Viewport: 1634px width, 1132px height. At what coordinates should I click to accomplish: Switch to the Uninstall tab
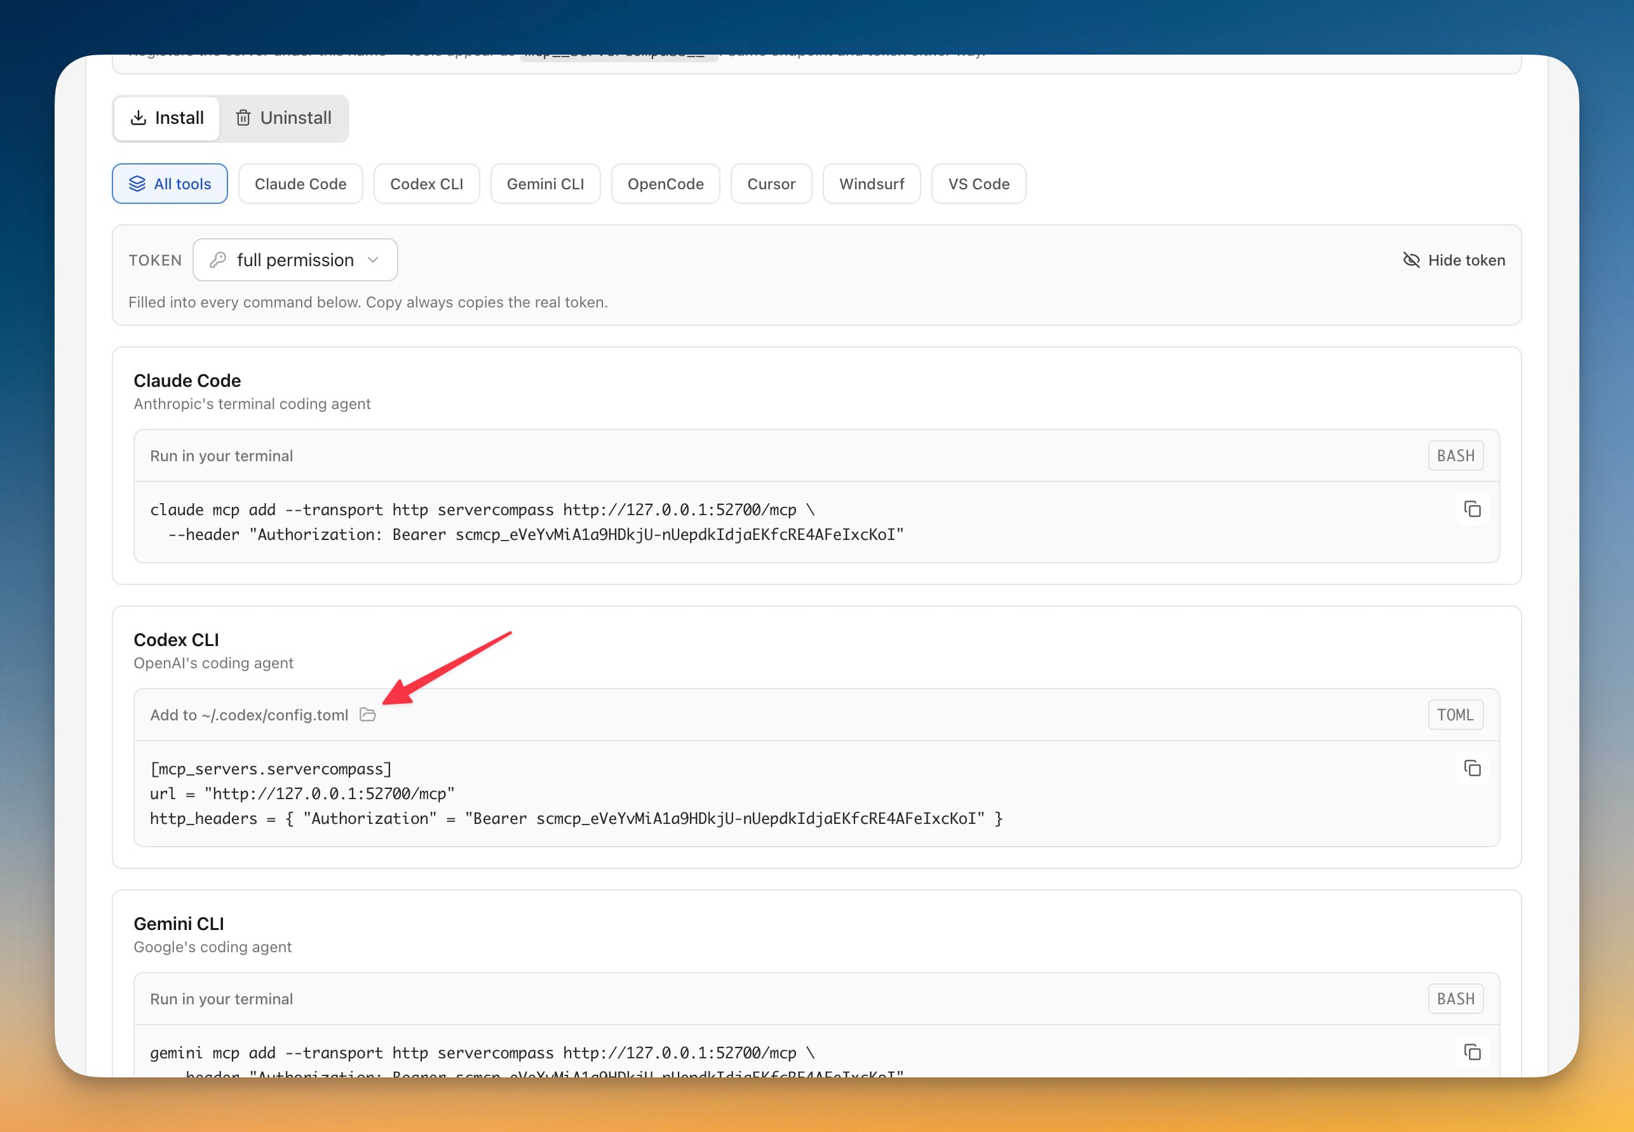click(x=284, y=118)
